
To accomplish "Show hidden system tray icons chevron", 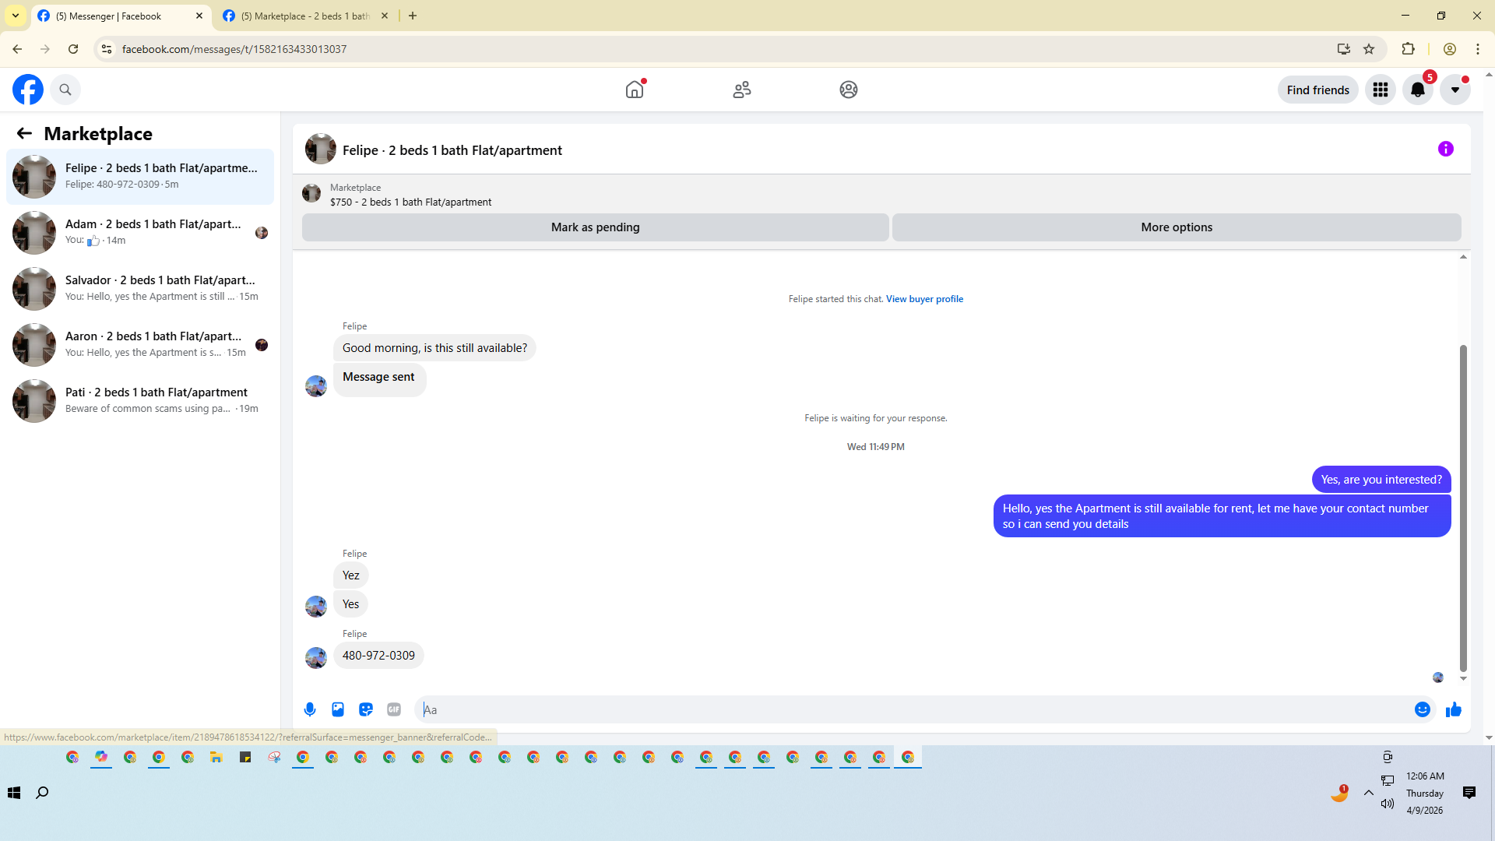I will click(1368, 793).
